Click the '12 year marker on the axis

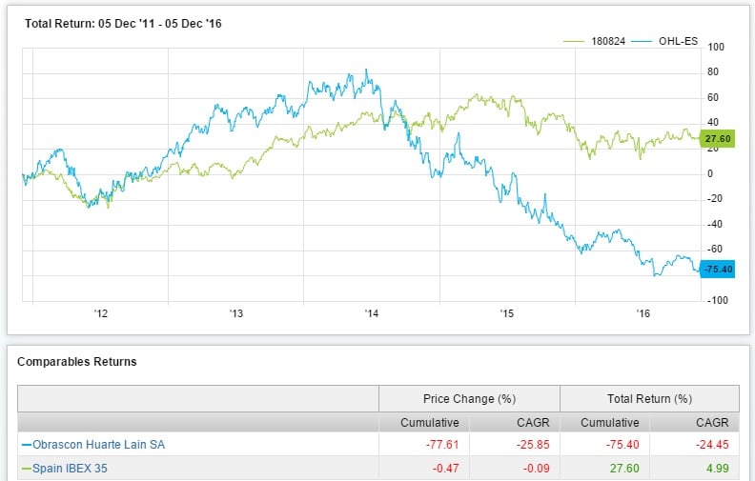pos(100,313)
